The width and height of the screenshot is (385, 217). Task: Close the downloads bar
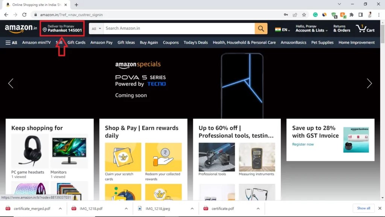(x=380, y=208)
